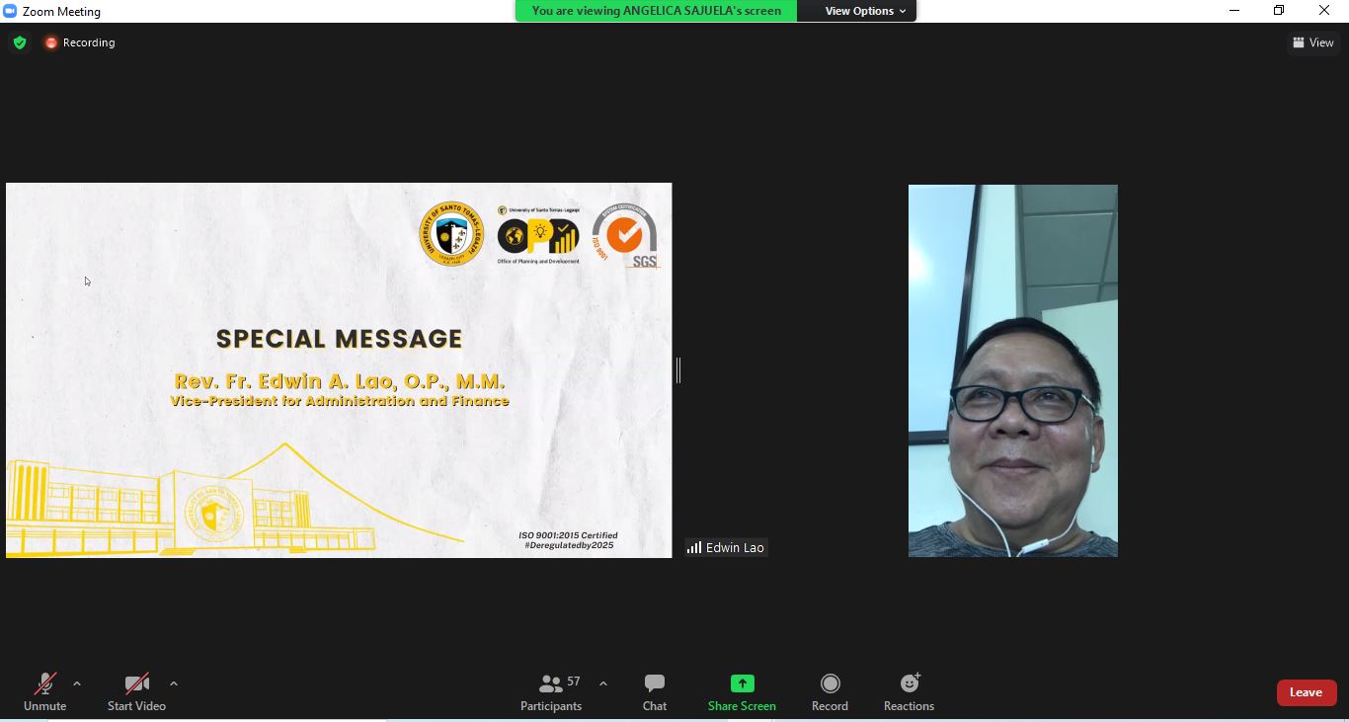
Task: Expand the Participants options caret
Action: click(x=603, y=683)
